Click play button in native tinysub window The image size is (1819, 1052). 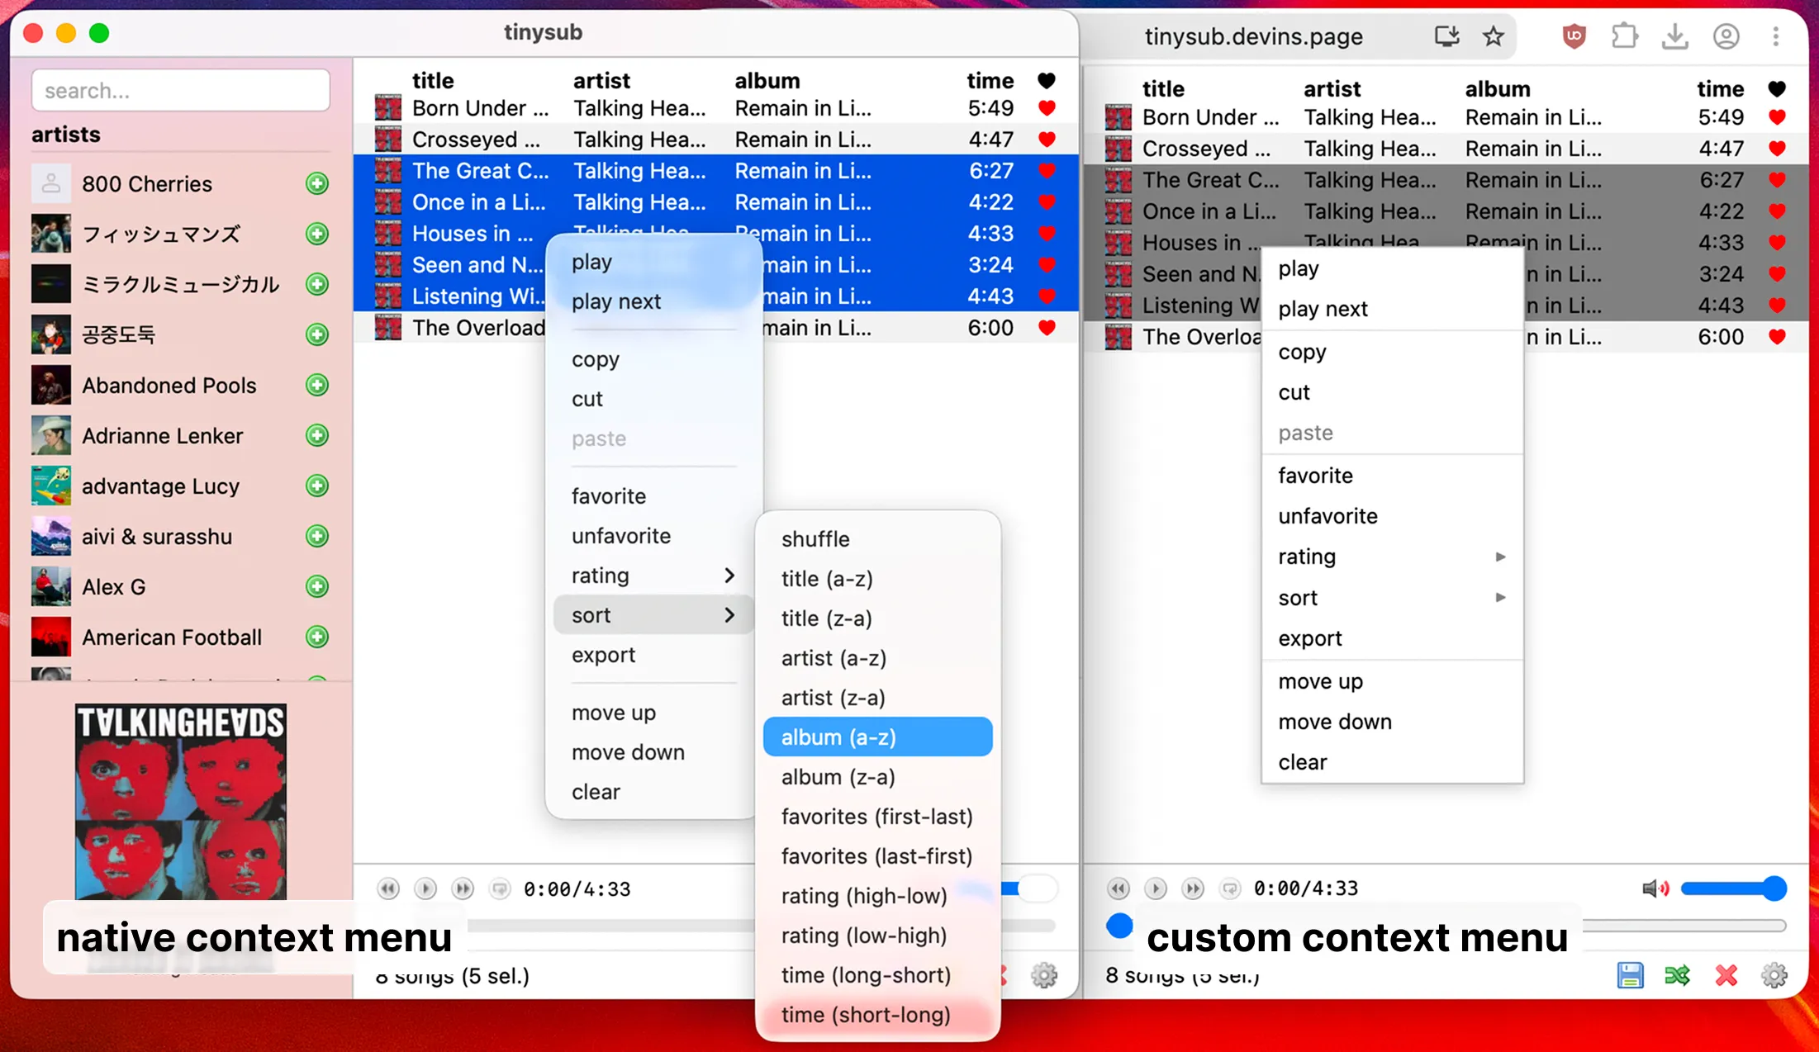pos(425,889)
